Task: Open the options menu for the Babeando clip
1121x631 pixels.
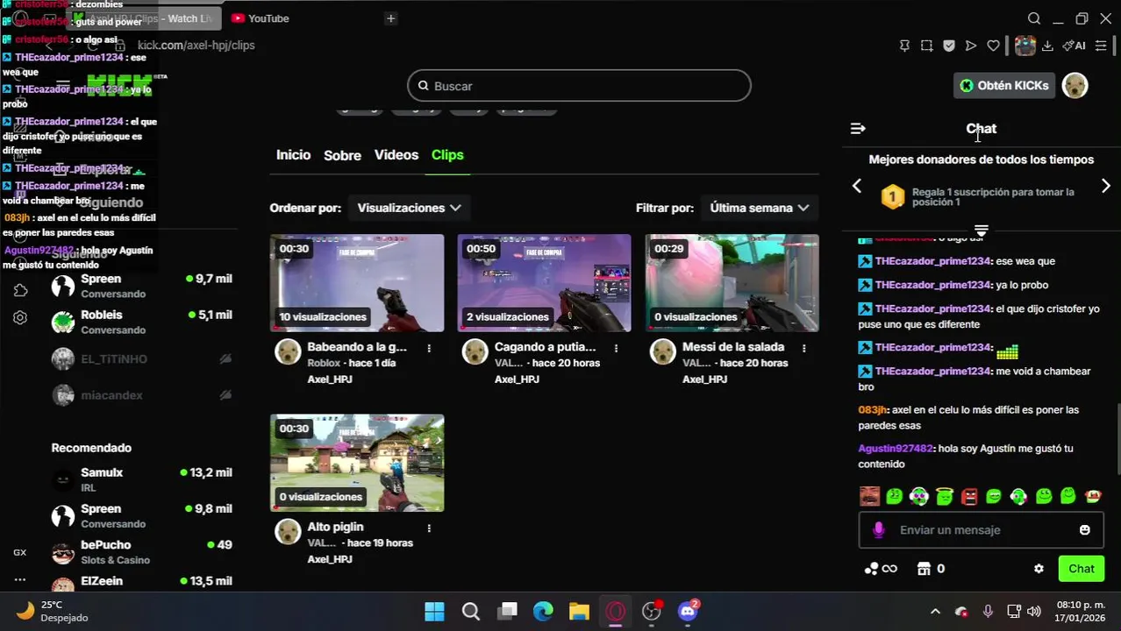Action: (429, 348)
